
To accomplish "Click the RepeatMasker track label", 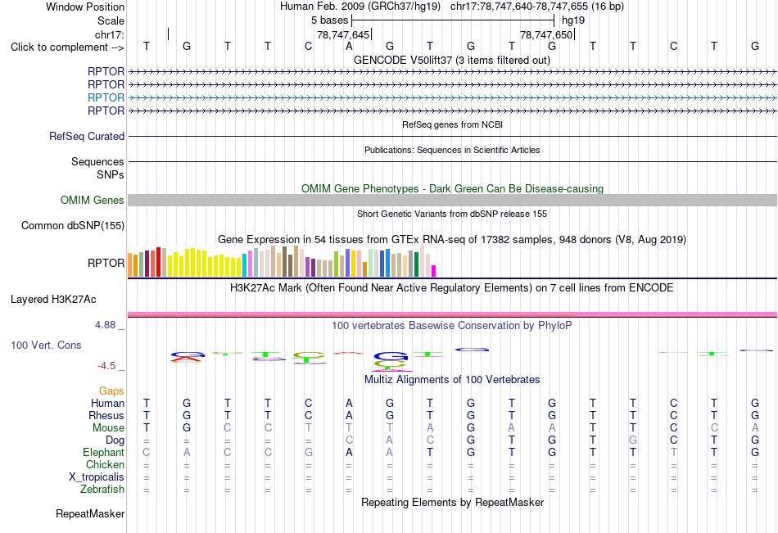I will point(90,513).
